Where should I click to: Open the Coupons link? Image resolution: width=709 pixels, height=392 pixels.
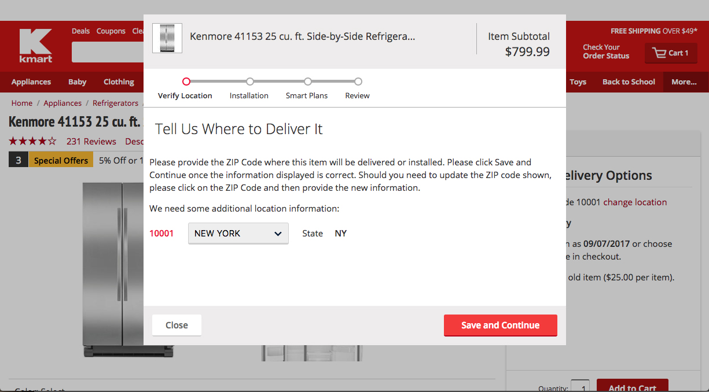click(111, 31)
